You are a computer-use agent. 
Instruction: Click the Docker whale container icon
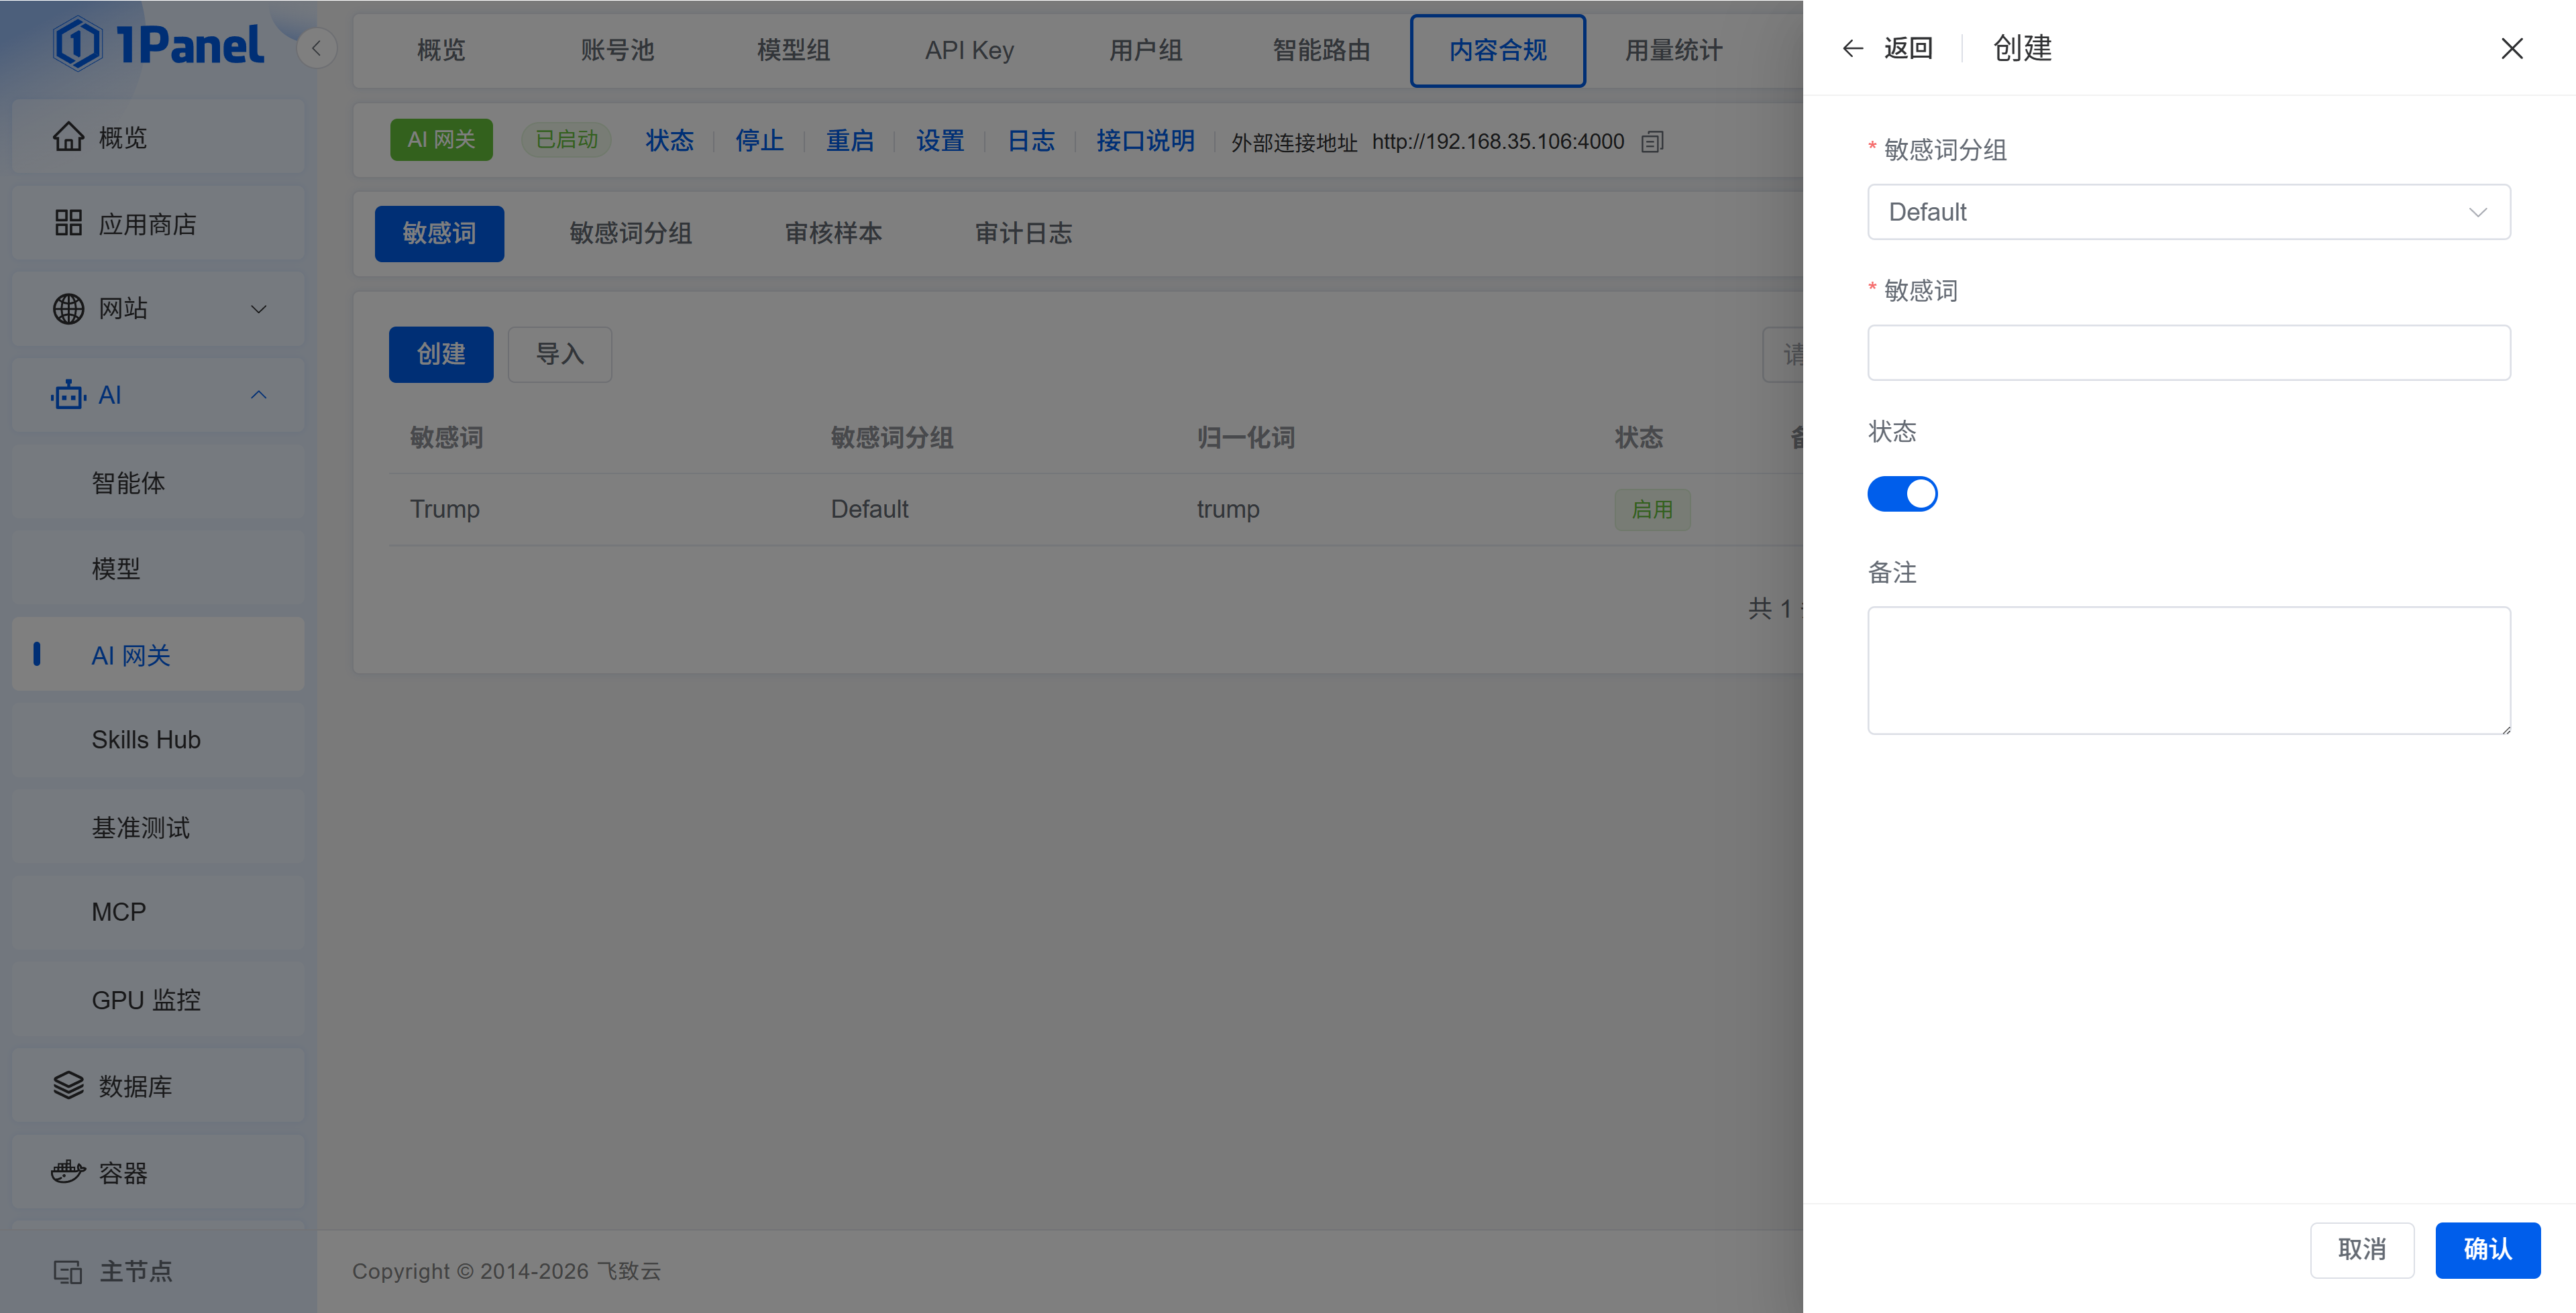tap(68, 1171)
